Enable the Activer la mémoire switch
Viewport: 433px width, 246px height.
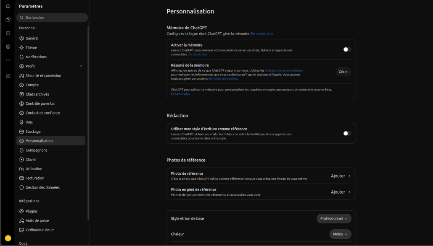coord(347,49)
